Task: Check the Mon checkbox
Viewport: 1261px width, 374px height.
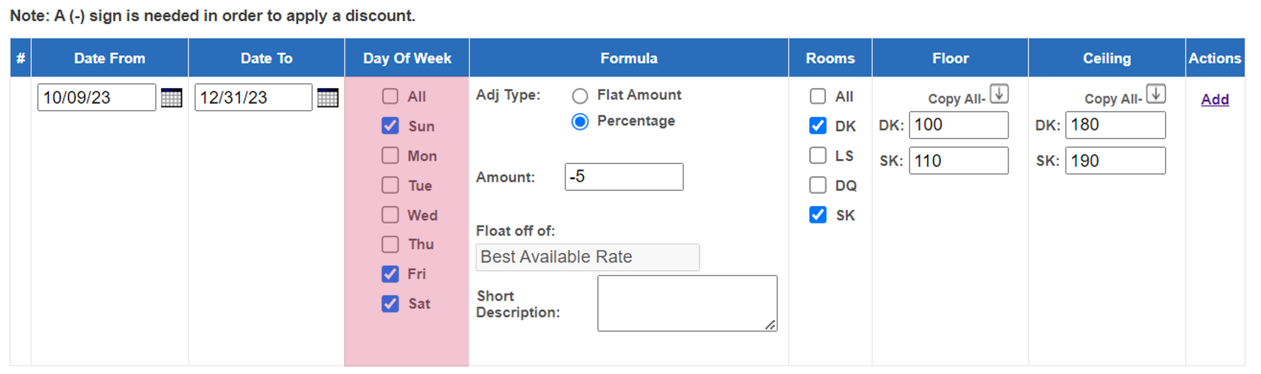Action: coord(390,155)
